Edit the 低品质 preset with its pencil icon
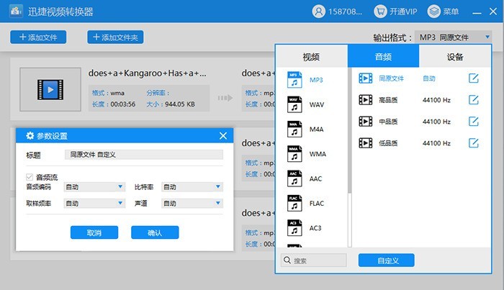 click(x=474, y=143)
